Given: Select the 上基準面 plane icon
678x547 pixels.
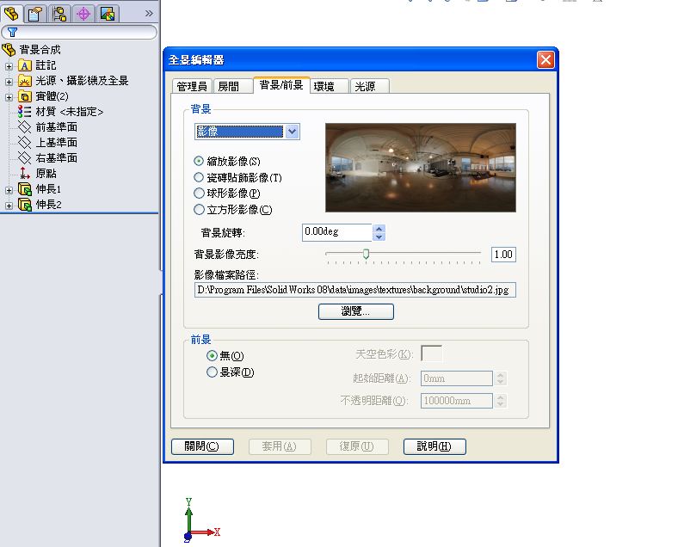Looking at the screenshot, I should [x=25, y=143].
